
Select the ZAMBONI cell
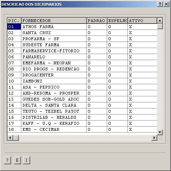click(54, 81)
